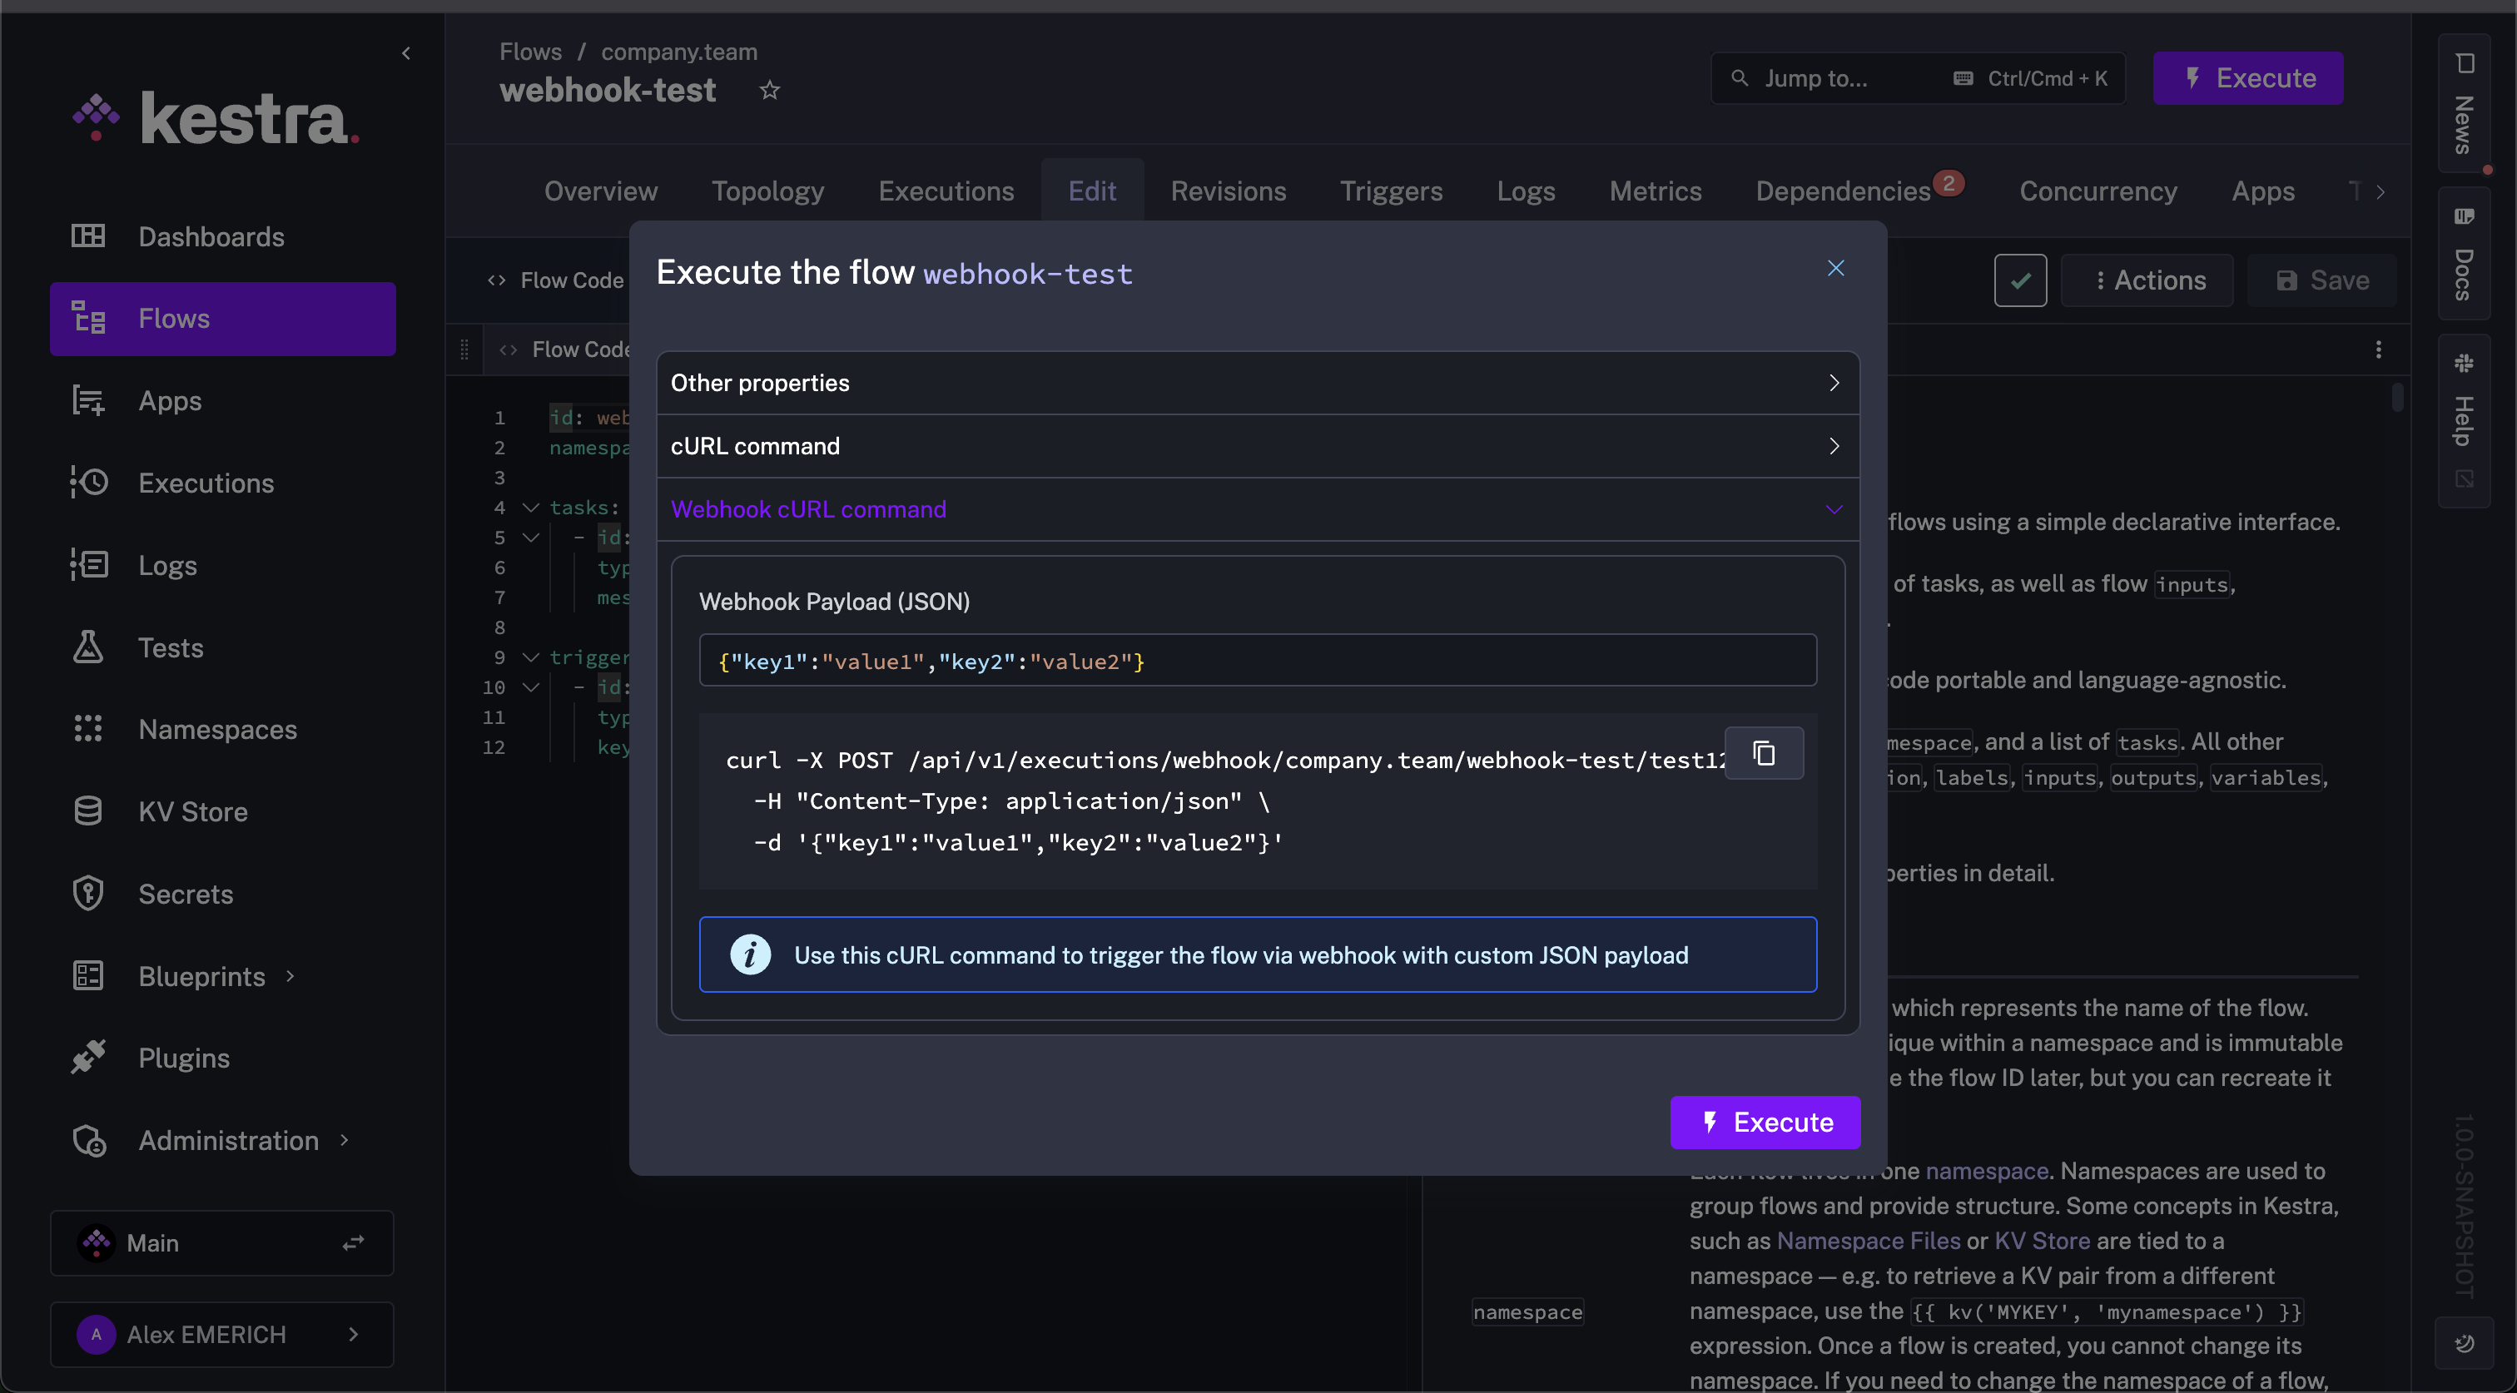
Task: Open Flows in the sidebar
Action: pyautogui.click(x=223, y=319)
